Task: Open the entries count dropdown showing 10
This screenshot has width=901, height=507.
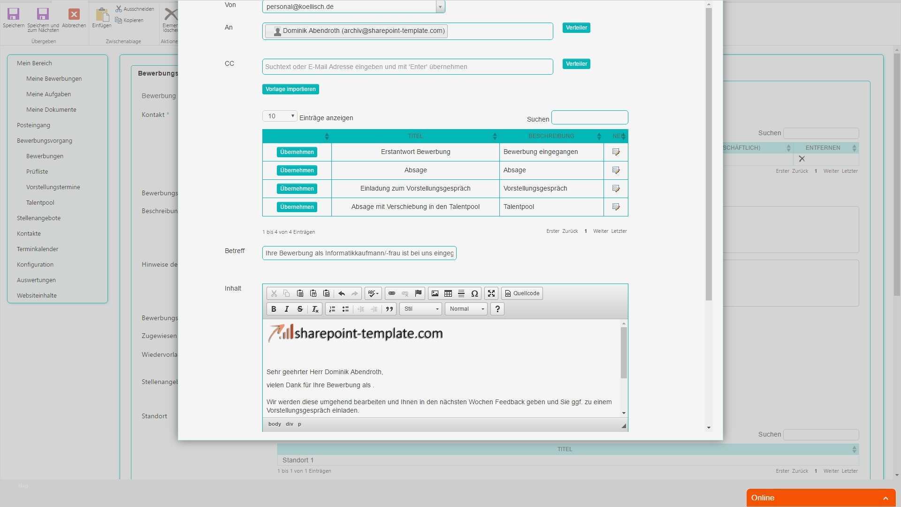Action: point(280,116)
